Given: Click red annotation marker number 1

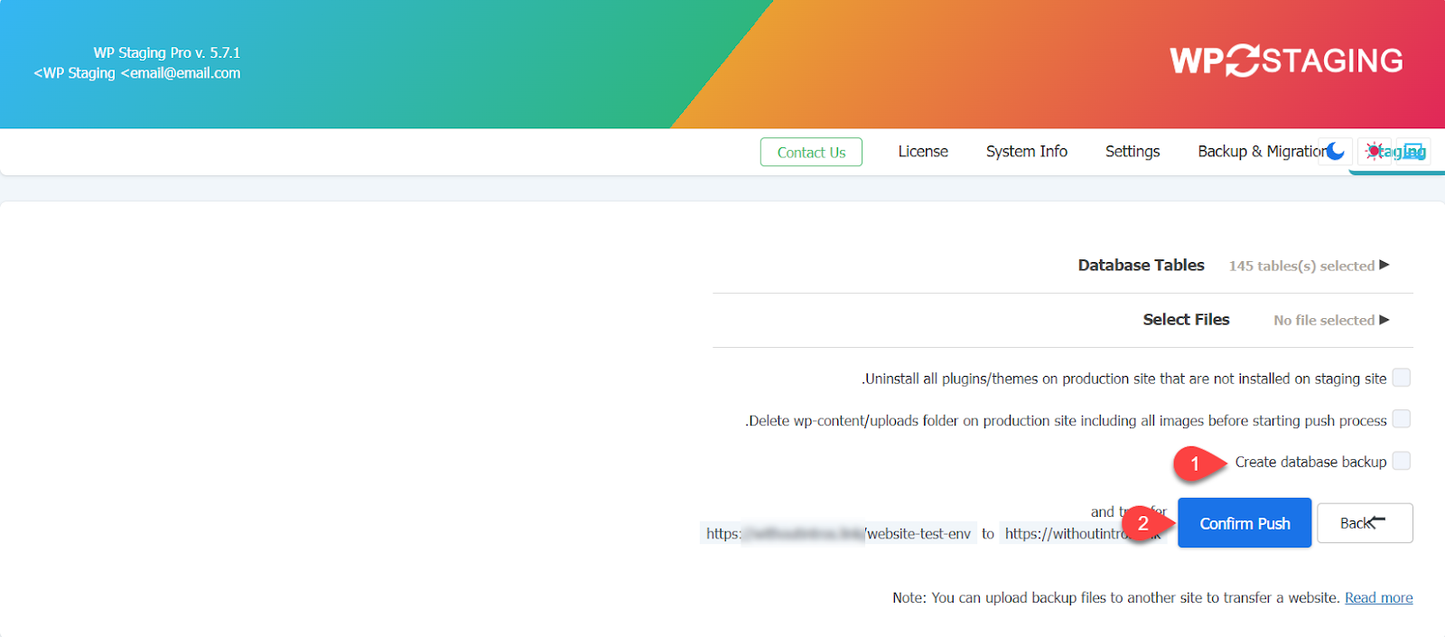Looking at the screenshot, I should coord(1195,464).
